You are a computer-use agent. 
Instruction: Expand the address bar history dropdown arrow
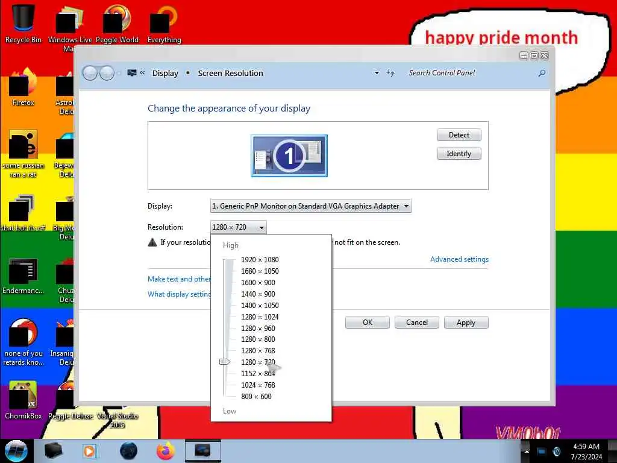coord(377,73)
